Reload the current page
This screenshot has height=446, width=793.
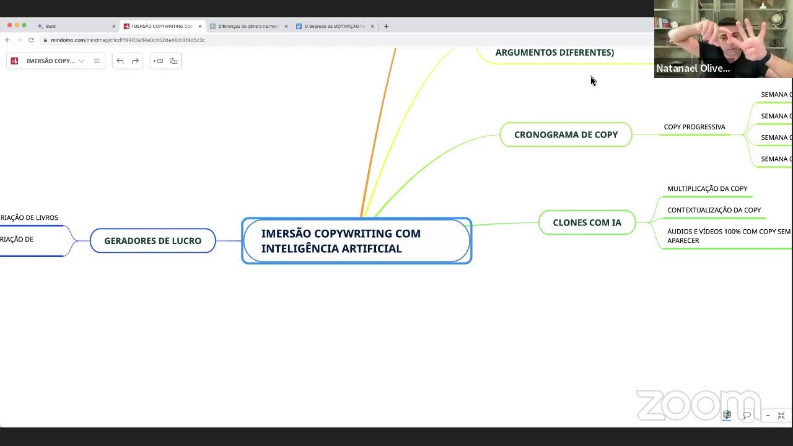coord(30,40)
